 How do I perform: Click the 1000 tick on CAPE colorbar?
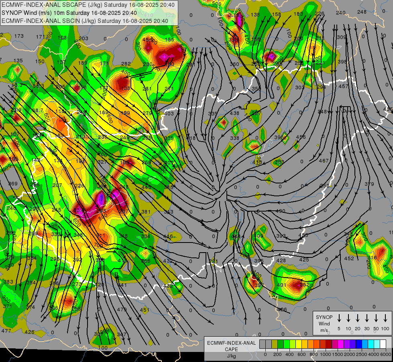(x=326, y=354)
